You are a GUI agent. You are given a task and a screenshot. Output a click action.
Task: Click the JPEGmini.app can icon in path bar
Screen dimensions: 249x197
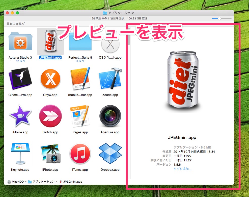[61, 182]
